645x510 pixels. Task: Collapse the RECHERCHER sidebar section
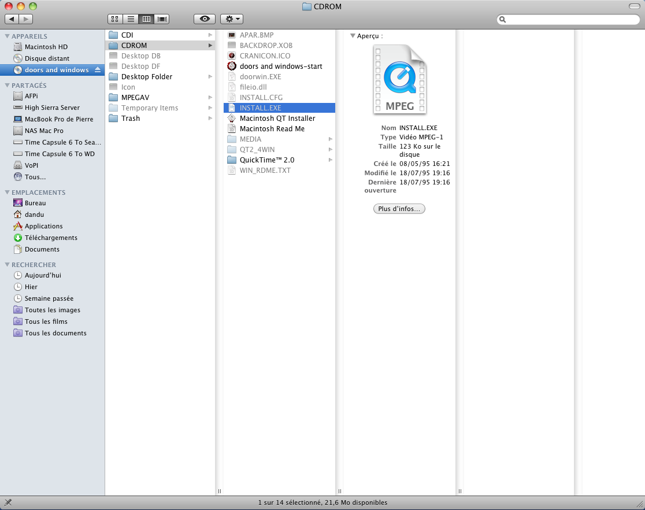pos(7,265)
